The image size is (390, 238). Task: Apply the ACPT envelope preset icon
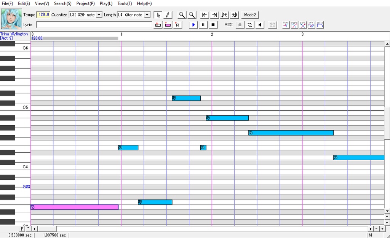coord(286,25)
